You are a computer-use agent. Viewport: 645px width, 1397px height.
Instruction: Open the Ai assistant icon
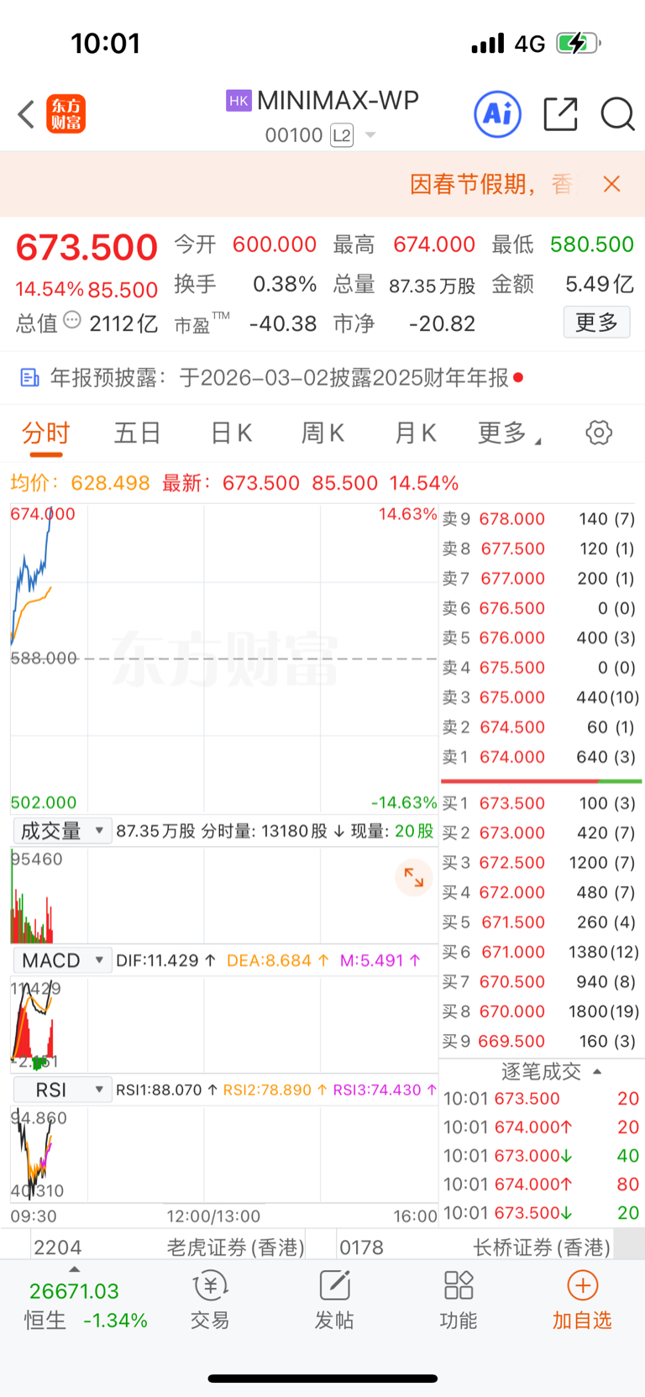[x=498, y=114]
